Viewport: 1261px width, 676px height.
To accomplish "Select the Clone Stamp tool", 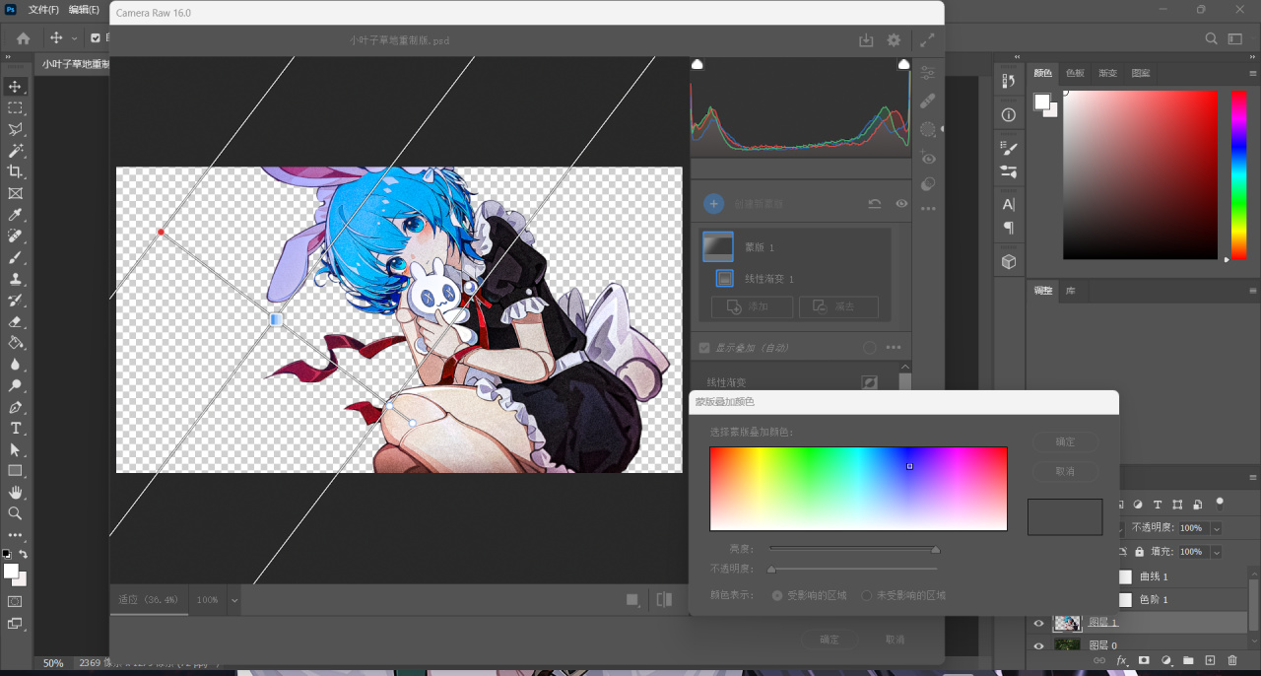I will point(16,279).
